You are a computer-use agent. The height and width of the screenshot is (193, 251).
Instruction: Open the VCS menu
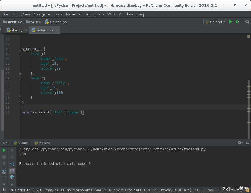click(111, 14)
